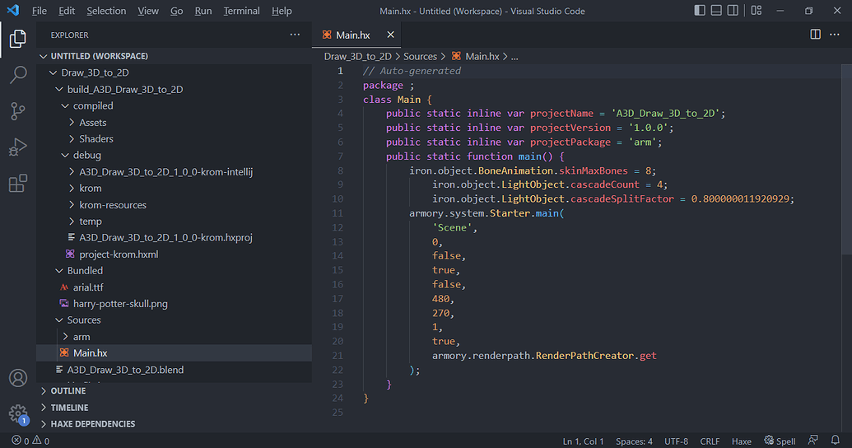Screen dimensions: 852x448
Task: Open the Explorer view in activity bar
Action: point(17,39)
